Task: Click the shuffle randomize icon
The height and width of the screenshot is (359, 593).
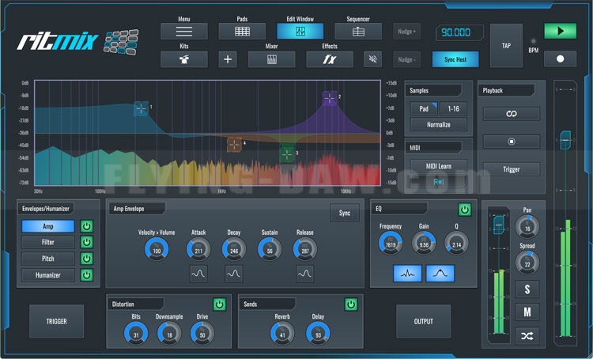Action: [x=527, y=335]
